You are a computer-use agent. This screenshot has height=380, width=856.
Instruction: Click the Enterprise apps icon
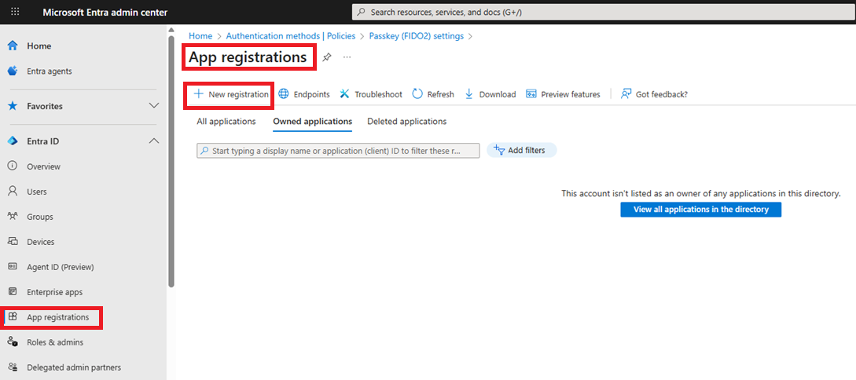click(13, 292)
